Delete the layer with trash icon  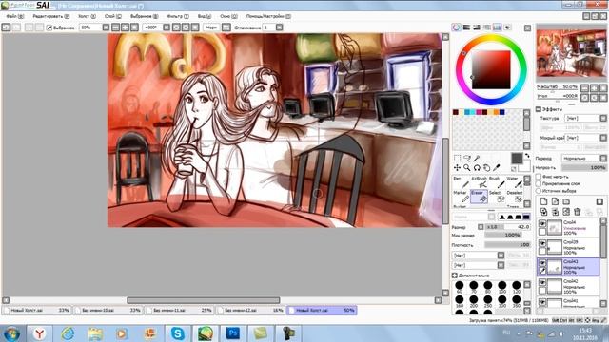point(578,212)
